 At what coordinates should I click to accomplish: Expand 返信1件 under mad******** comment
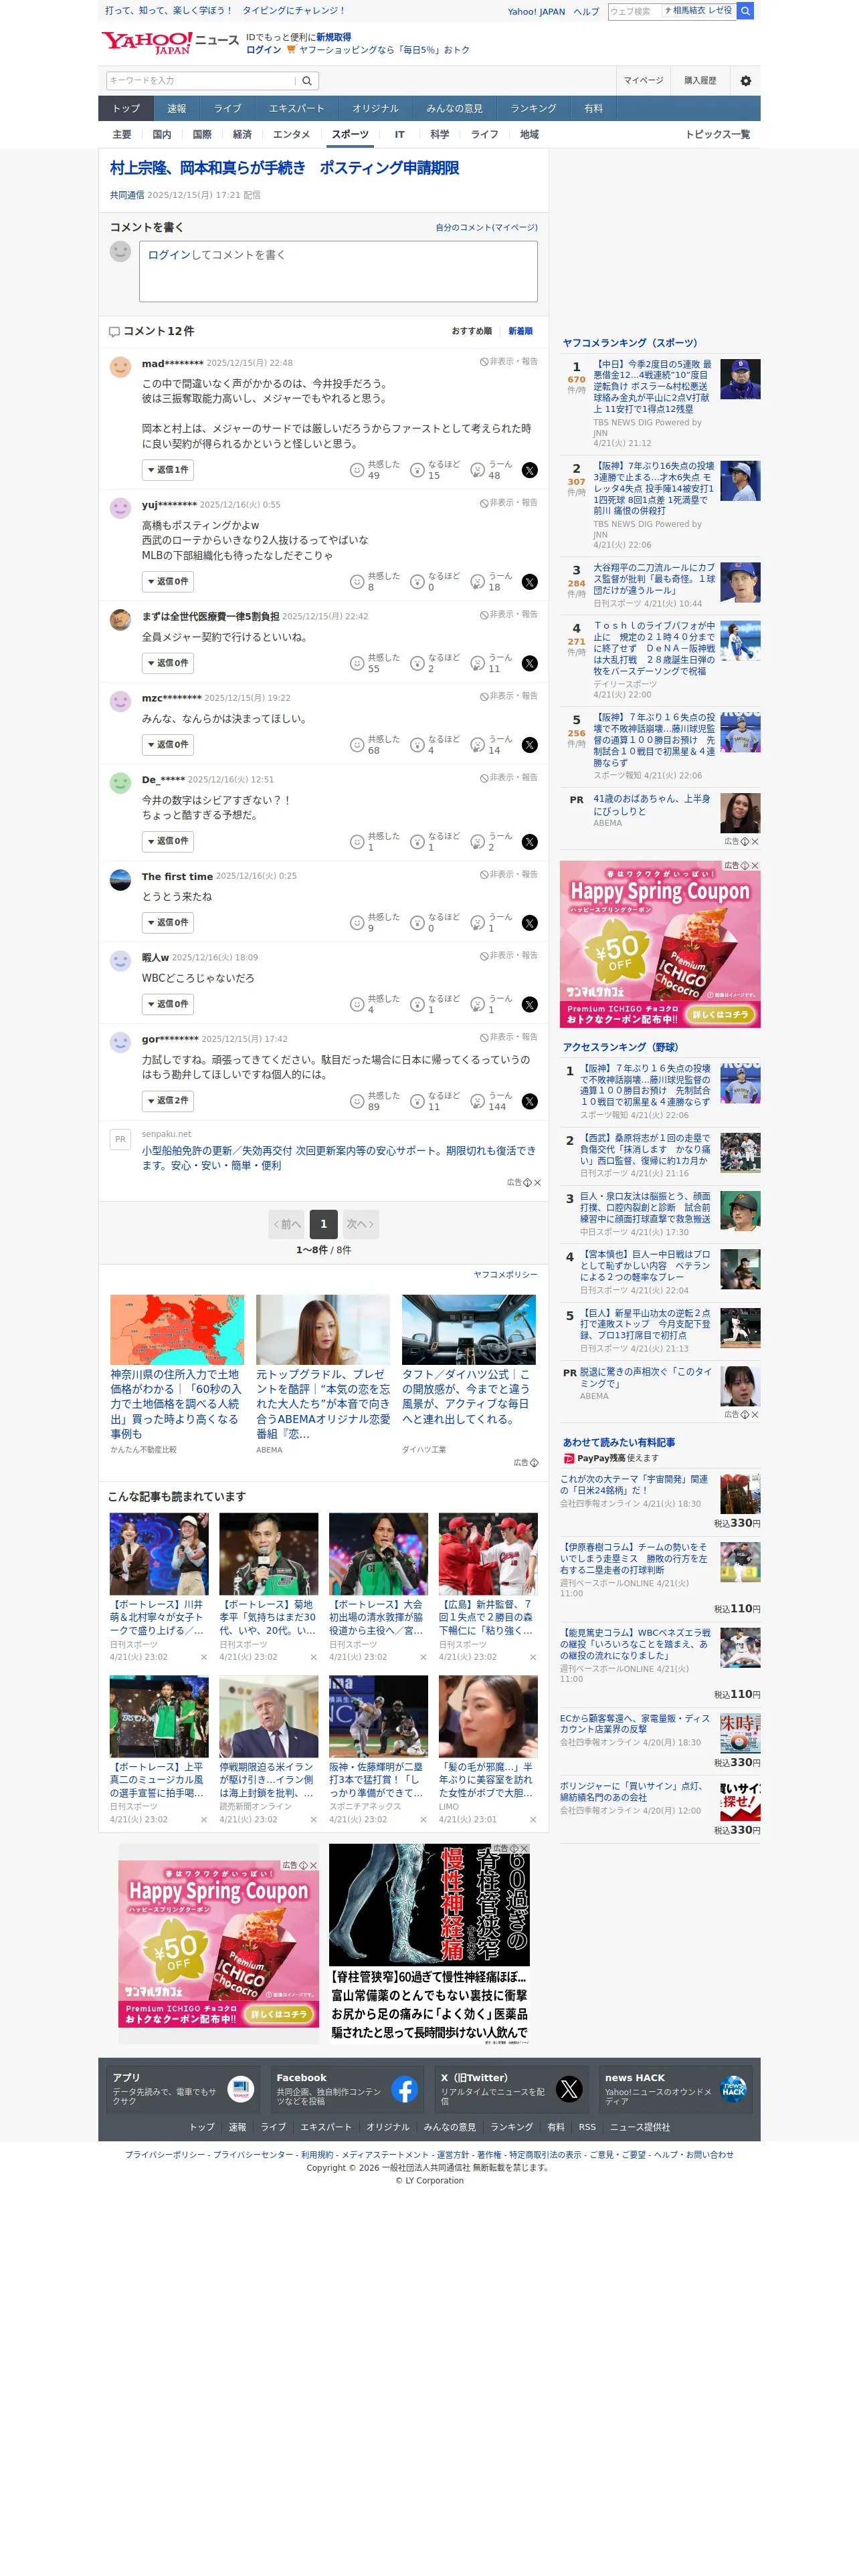pyautogui.click(x=168, y=470)
